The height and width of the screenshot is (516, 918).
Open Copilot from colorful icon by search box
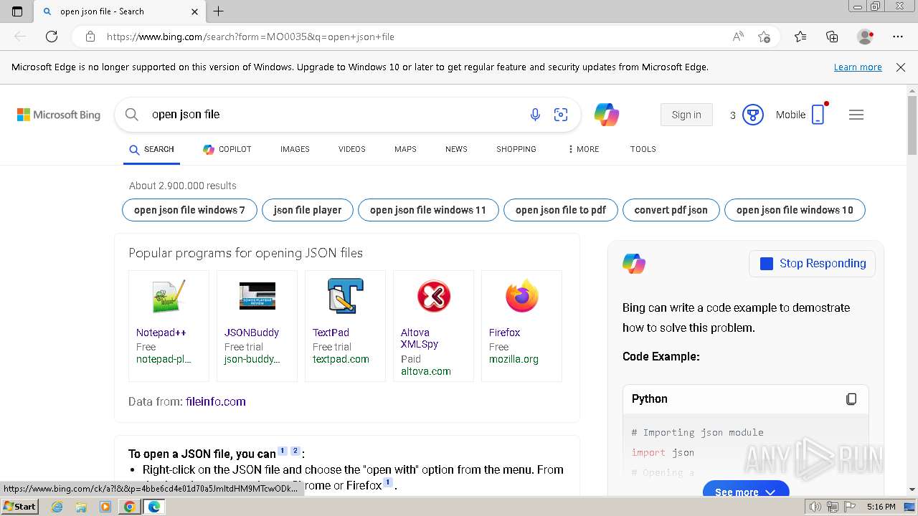[607, 115]
